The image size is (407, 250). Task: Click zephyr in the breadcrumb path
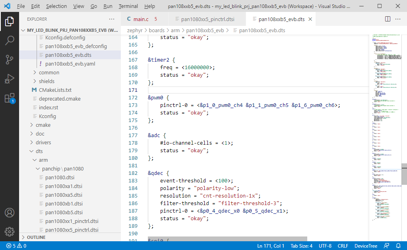pos(135,30)
